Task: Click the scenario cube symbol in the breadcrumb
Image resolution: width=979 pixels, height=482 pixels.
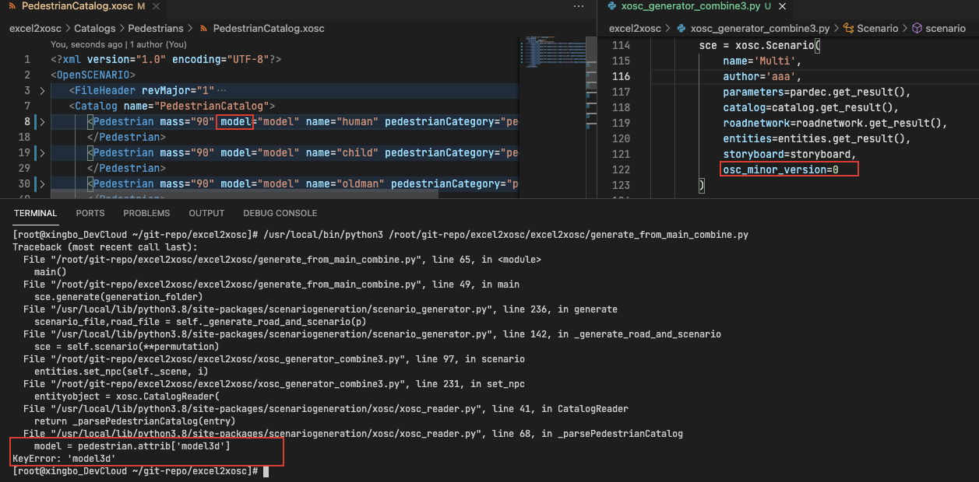Action: pos(917,28)
